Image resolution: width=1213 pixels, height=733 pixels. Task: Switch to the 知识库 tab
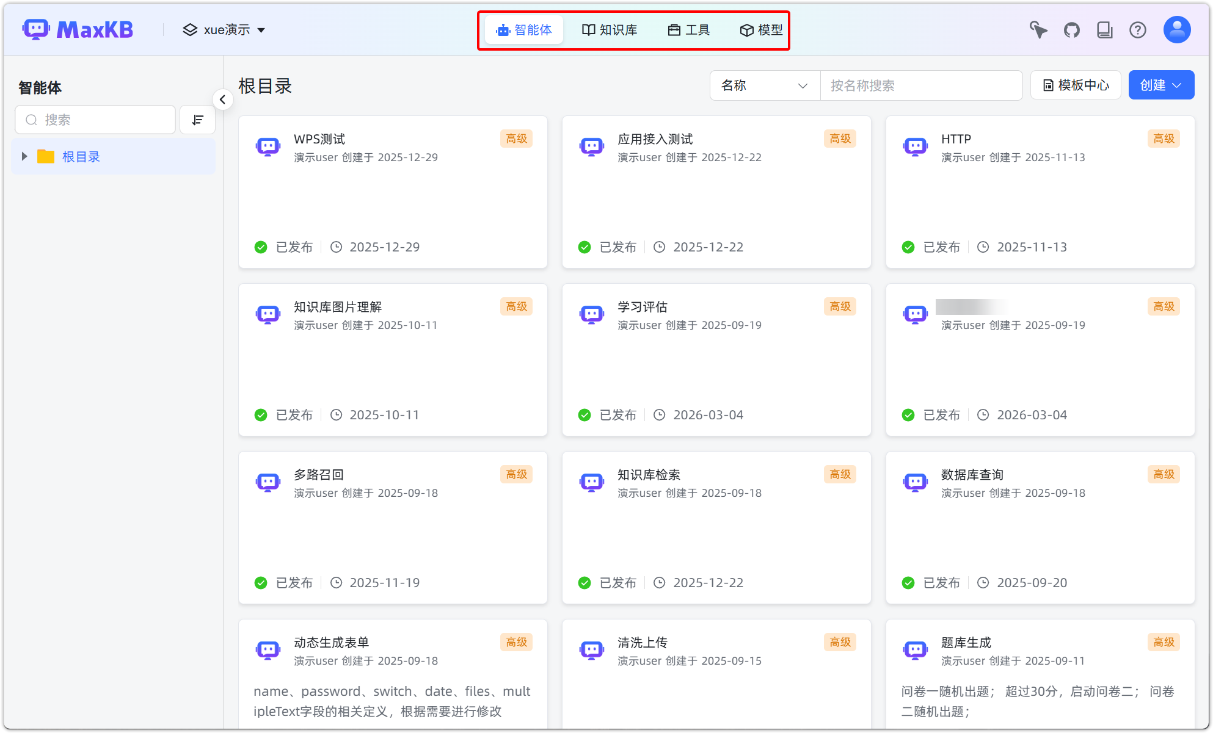pos(610,29)
